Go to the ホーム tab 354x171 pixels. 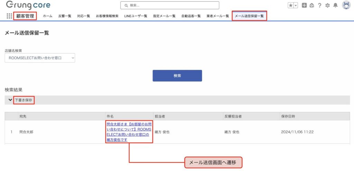tap(48, 16)
